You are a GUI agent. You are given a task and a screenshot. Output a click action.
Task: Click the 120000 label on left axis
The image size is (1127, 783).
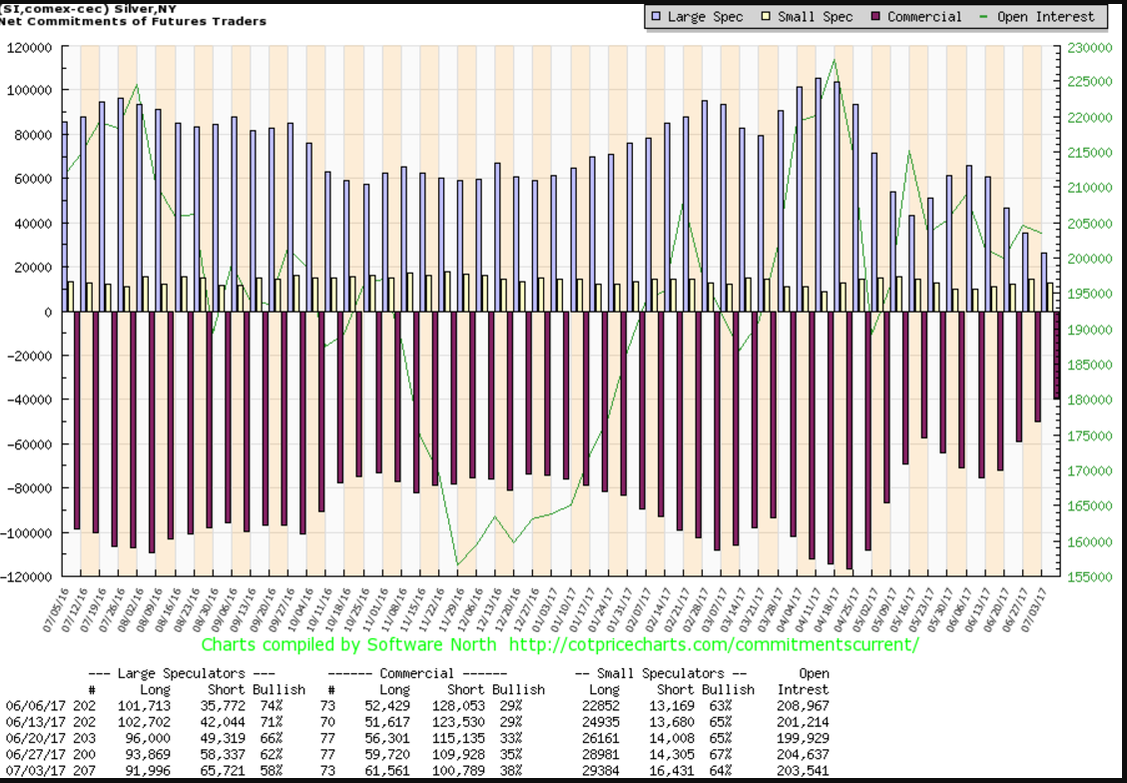(x=29, y=47)
